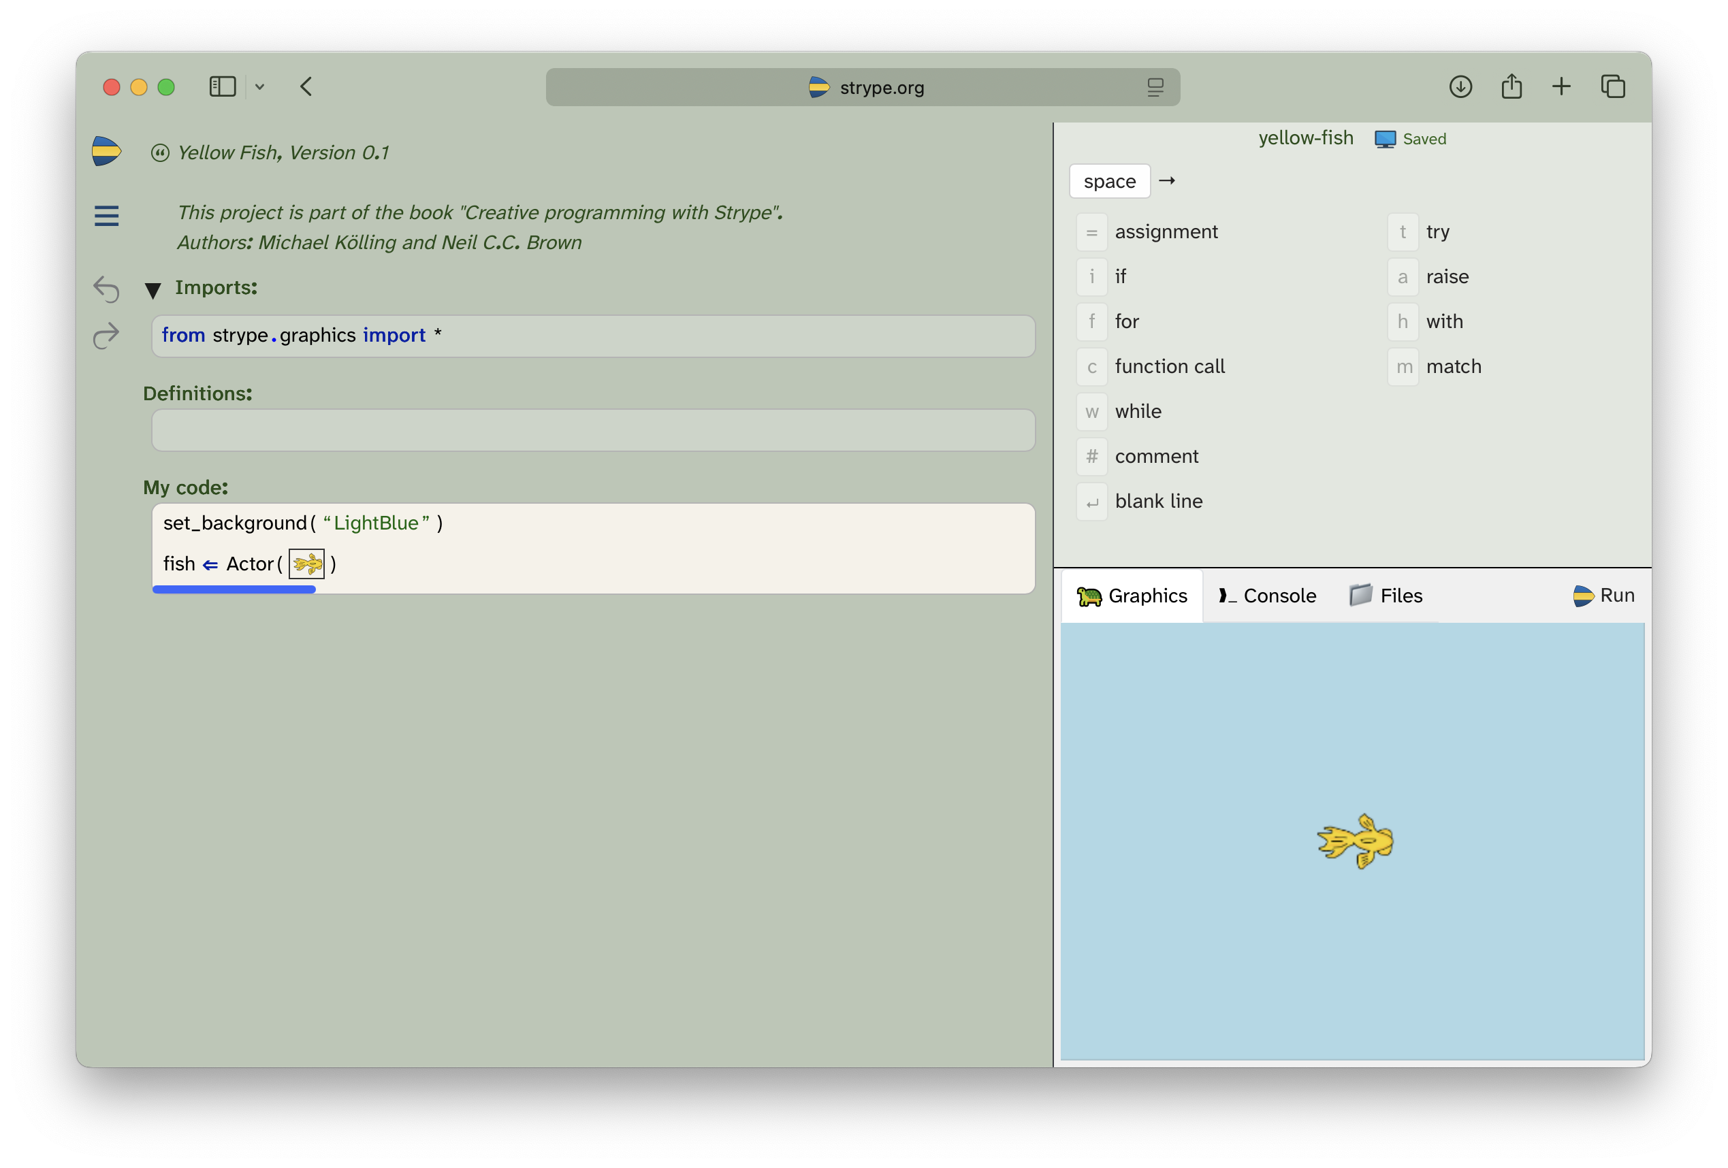Open the reader view icon in address bar
1728x1168 pixels.
1155,88
